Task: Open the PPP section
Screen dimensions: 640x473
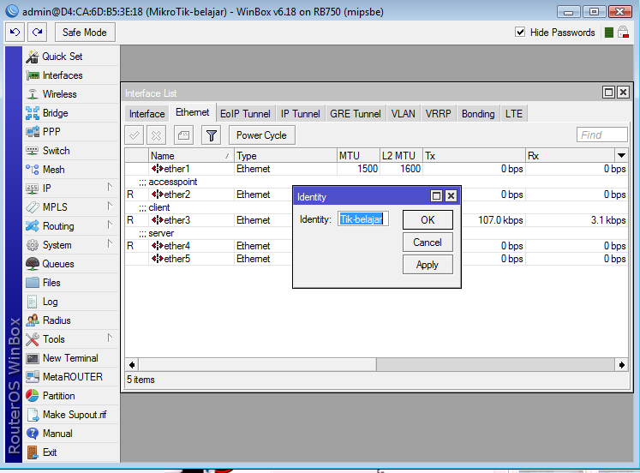Action: 71,132
